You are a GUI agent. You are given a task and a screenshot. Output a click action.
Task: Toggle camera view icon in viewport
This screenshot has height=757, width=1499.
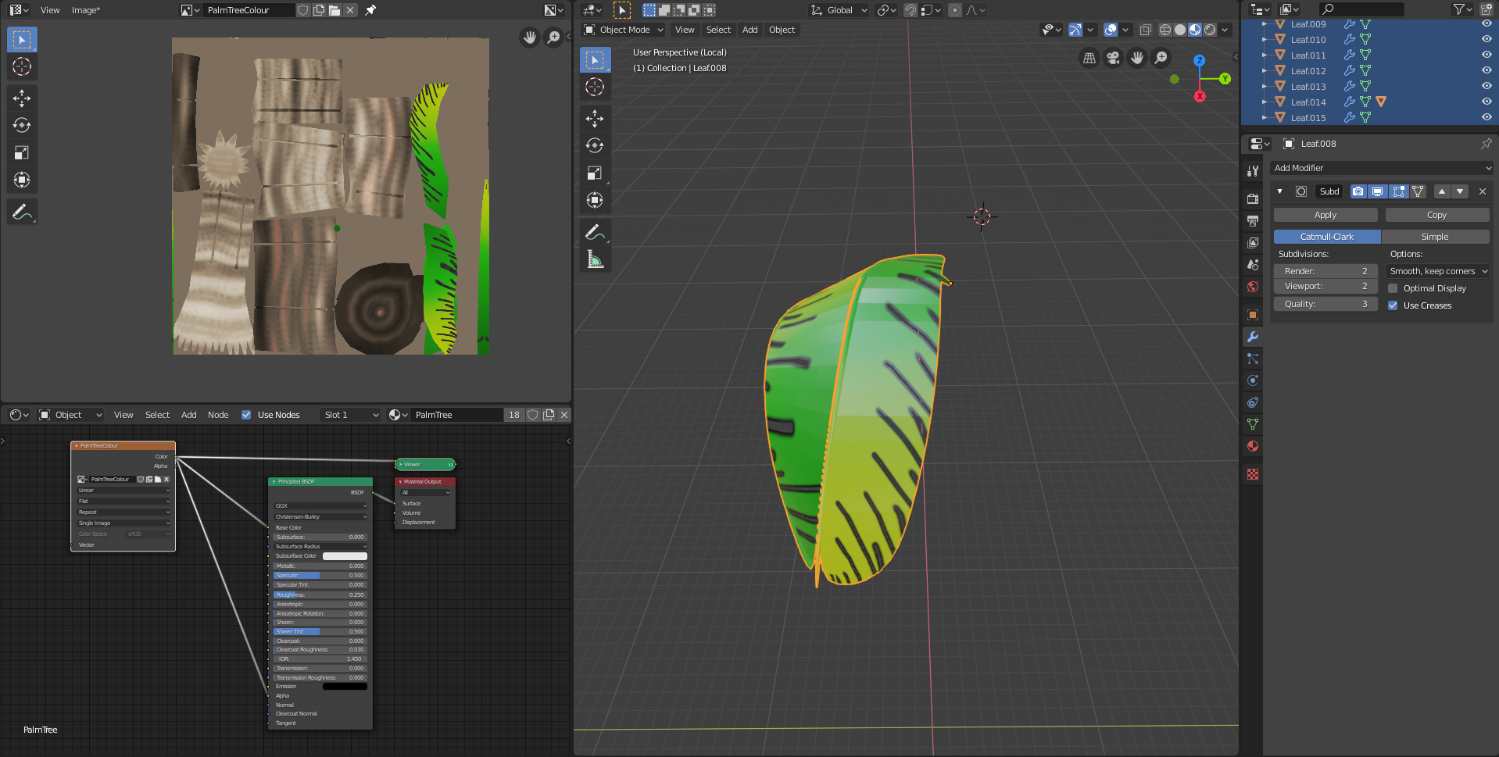[1113, 58]
